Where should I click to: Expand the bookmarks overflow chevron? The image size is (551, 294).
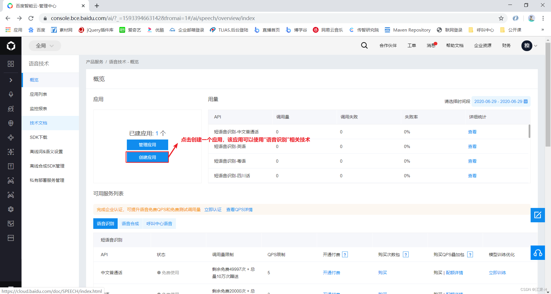point(542,30)
